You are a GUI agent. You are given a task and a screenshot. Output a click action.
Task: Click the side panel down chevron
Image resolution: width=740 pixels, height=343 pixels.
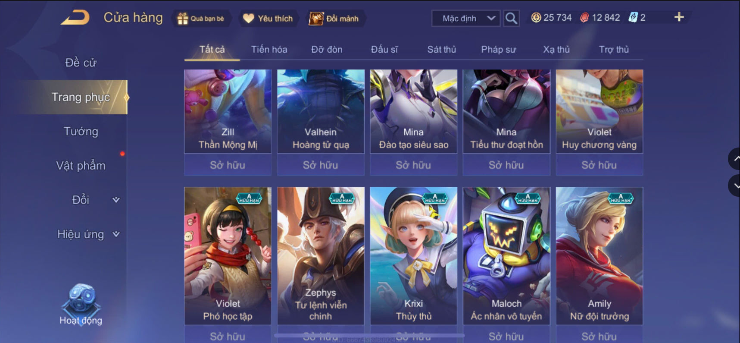(x=735, y=186)
